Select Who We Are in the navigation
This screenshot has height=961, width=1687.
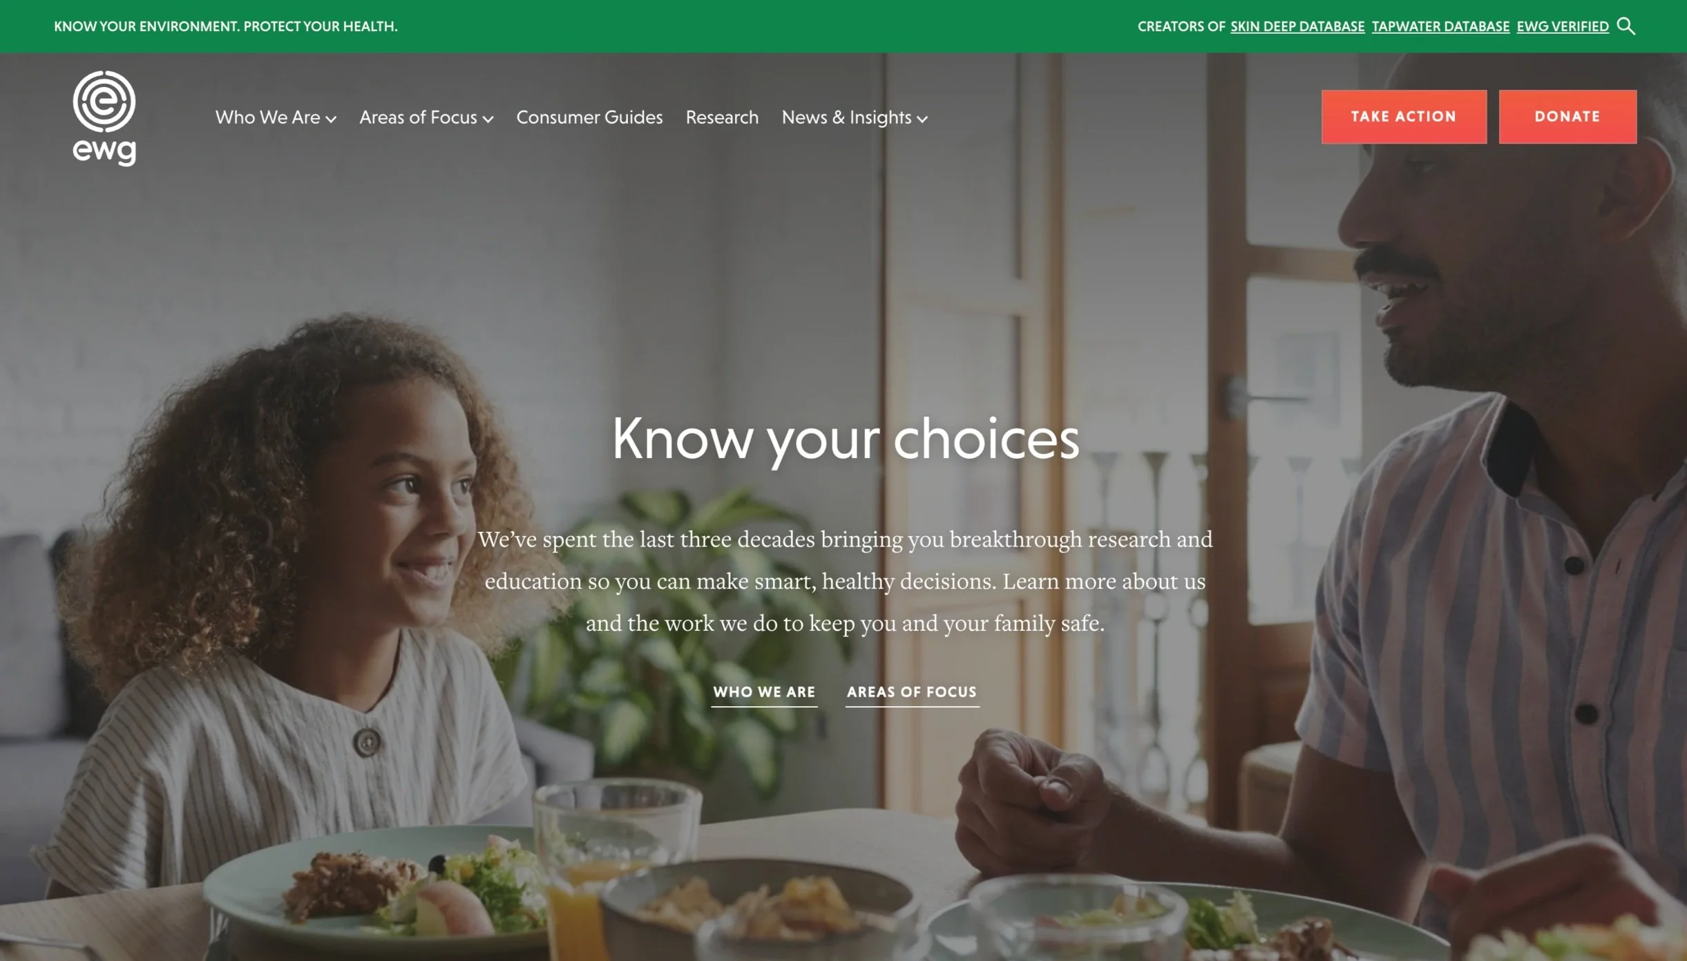tap(267, 117)
